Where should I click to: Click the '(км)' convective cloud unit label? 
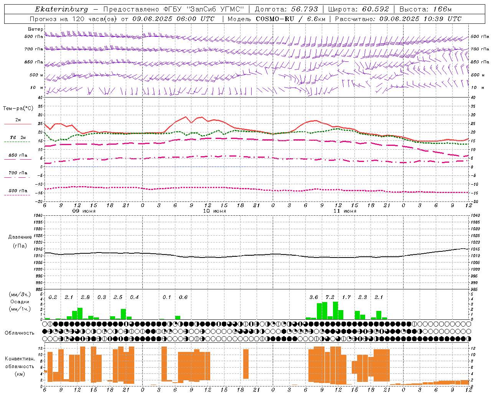tap(20, 374)
